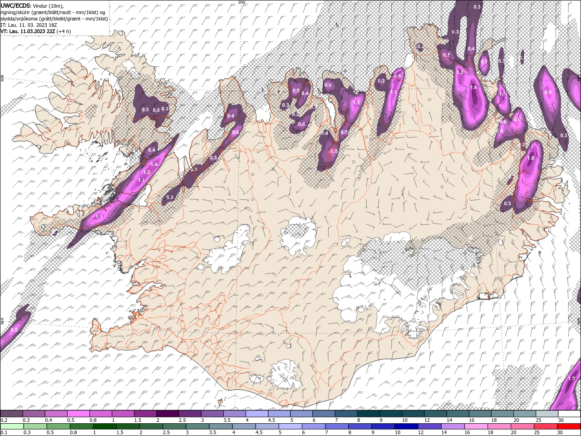This screenshot has height=436, width=581.
Task: Click the 1.3 precipitation value in the northeast
Action: (x=460, y=72)
